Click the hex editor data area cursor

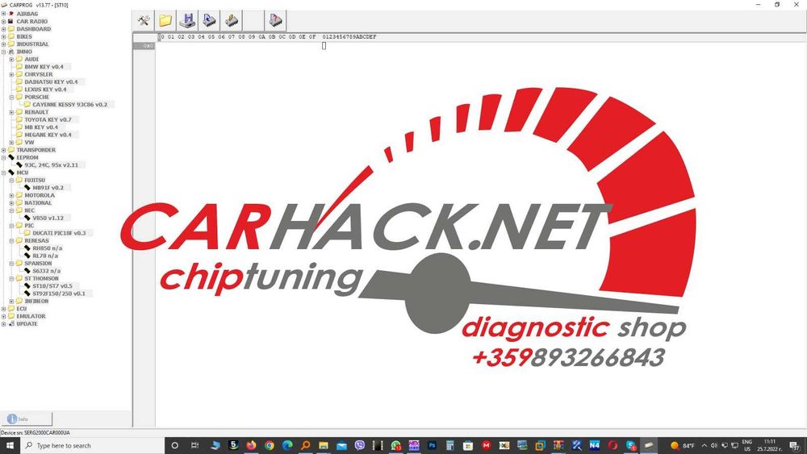click(324, 46)
